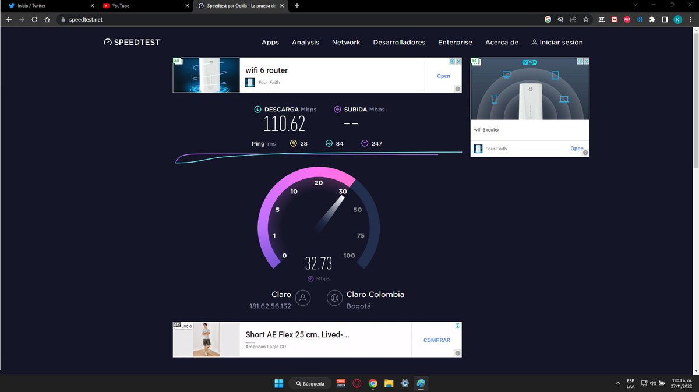Click the ad info icon on American Eagle banner
This screenshot has height=392, width=699.
pyautogui.click(x=458, y=326)
